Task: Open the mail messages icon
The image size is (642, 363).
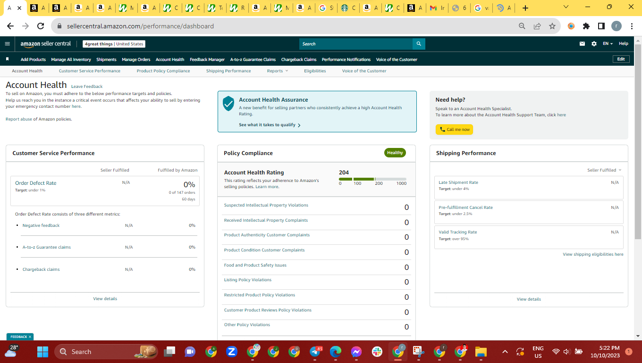Action: (582, 44)
